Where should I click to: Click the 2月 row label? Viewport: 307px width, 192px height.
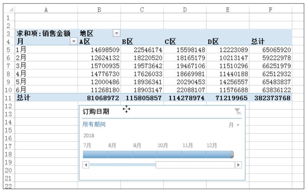click(x=46, y=57)
